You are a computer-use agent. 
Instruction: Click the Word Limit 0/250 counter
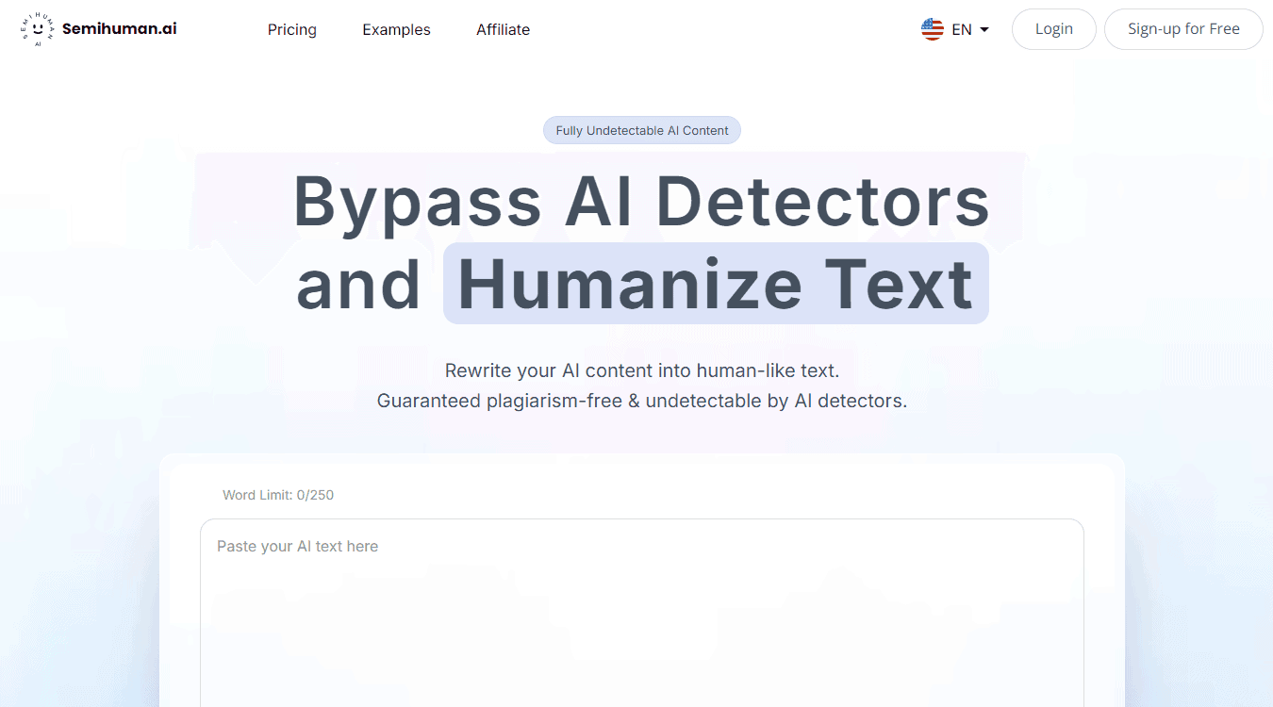click(277, 494)
